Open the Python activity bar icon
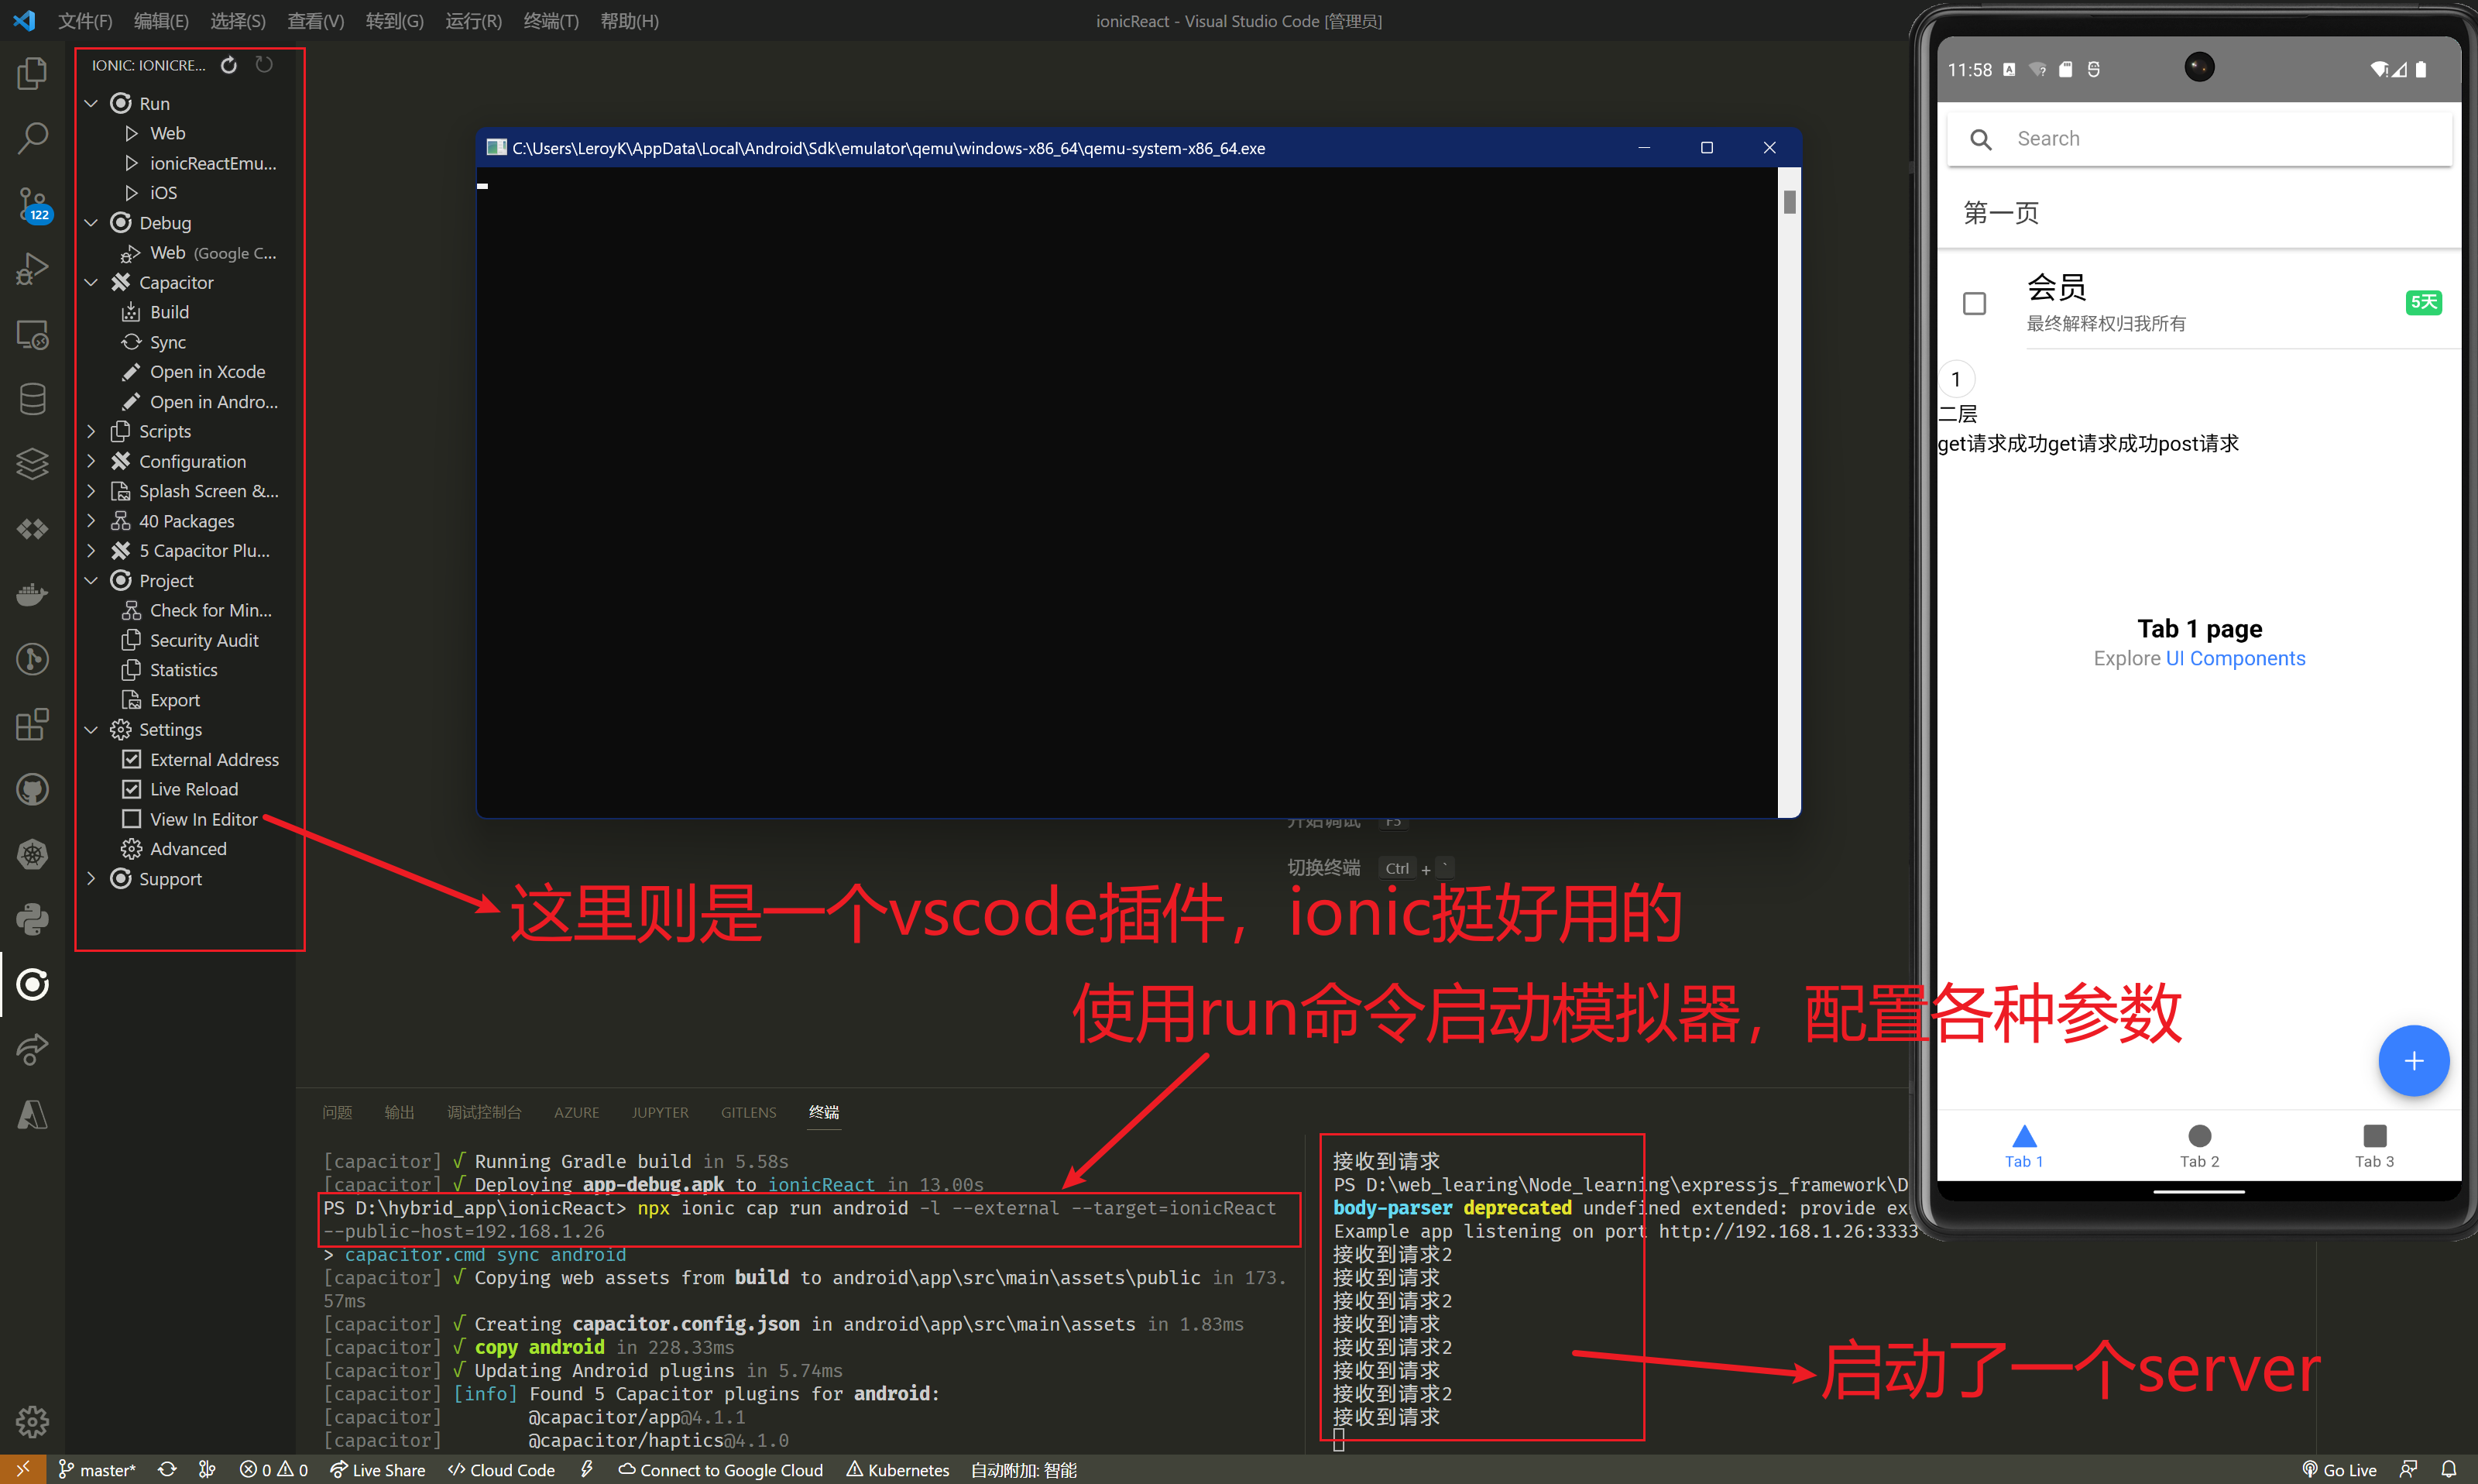 (32, 919)
